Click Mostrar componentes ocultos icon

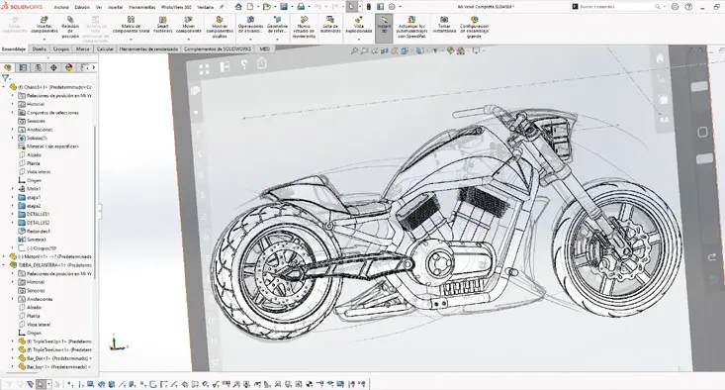pyautogui.click(x=220, y=20)
